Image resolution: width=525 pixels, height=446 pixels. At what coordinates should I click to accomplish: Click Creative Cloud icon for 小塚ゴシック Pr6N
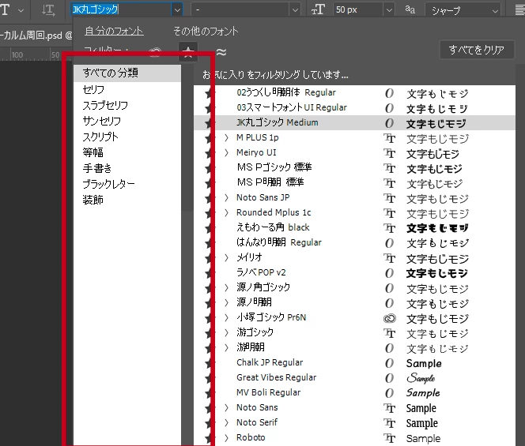pyautogui.click(x=389, y=319)
